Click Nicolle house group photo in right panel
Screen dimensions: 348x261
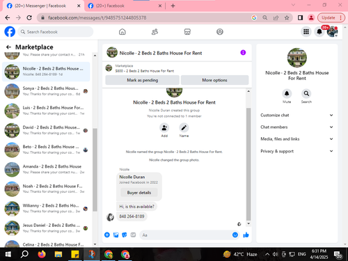tap(297, 58)
